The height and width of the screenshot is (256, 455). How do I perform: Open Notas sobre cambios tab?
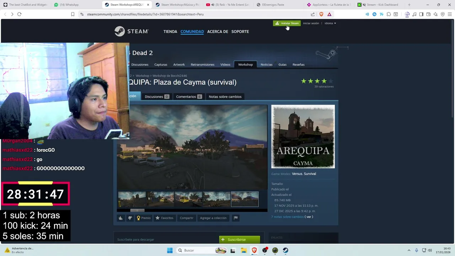click(x=225, y=97)
